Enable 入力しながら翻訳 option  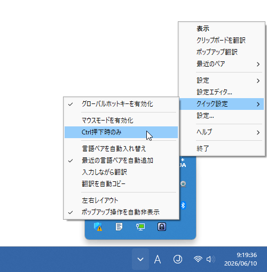point(121,172)
